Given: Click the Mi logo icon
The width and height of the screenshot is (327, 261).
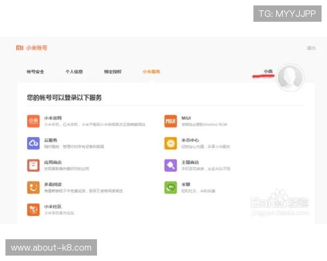Looking at the screenshot, I should click(20, 48).
